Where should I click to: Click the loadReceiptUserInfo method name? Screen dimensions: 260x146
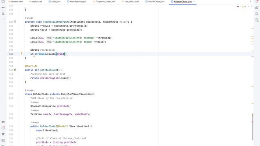point(56,22)
